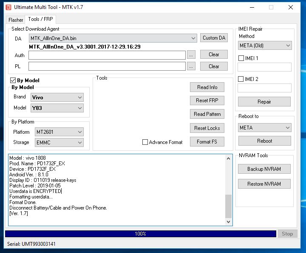This screenshot has width=306, height=253.
Task: Click the IMEI 2 input field
Action: (x=264, y=88)
